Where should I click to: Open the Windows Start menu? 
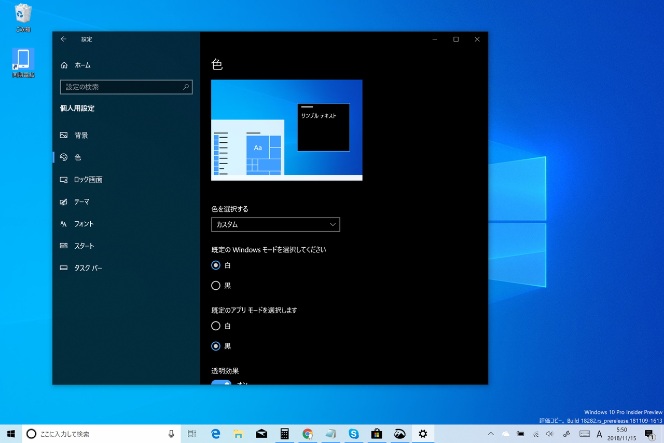[10, 434]
